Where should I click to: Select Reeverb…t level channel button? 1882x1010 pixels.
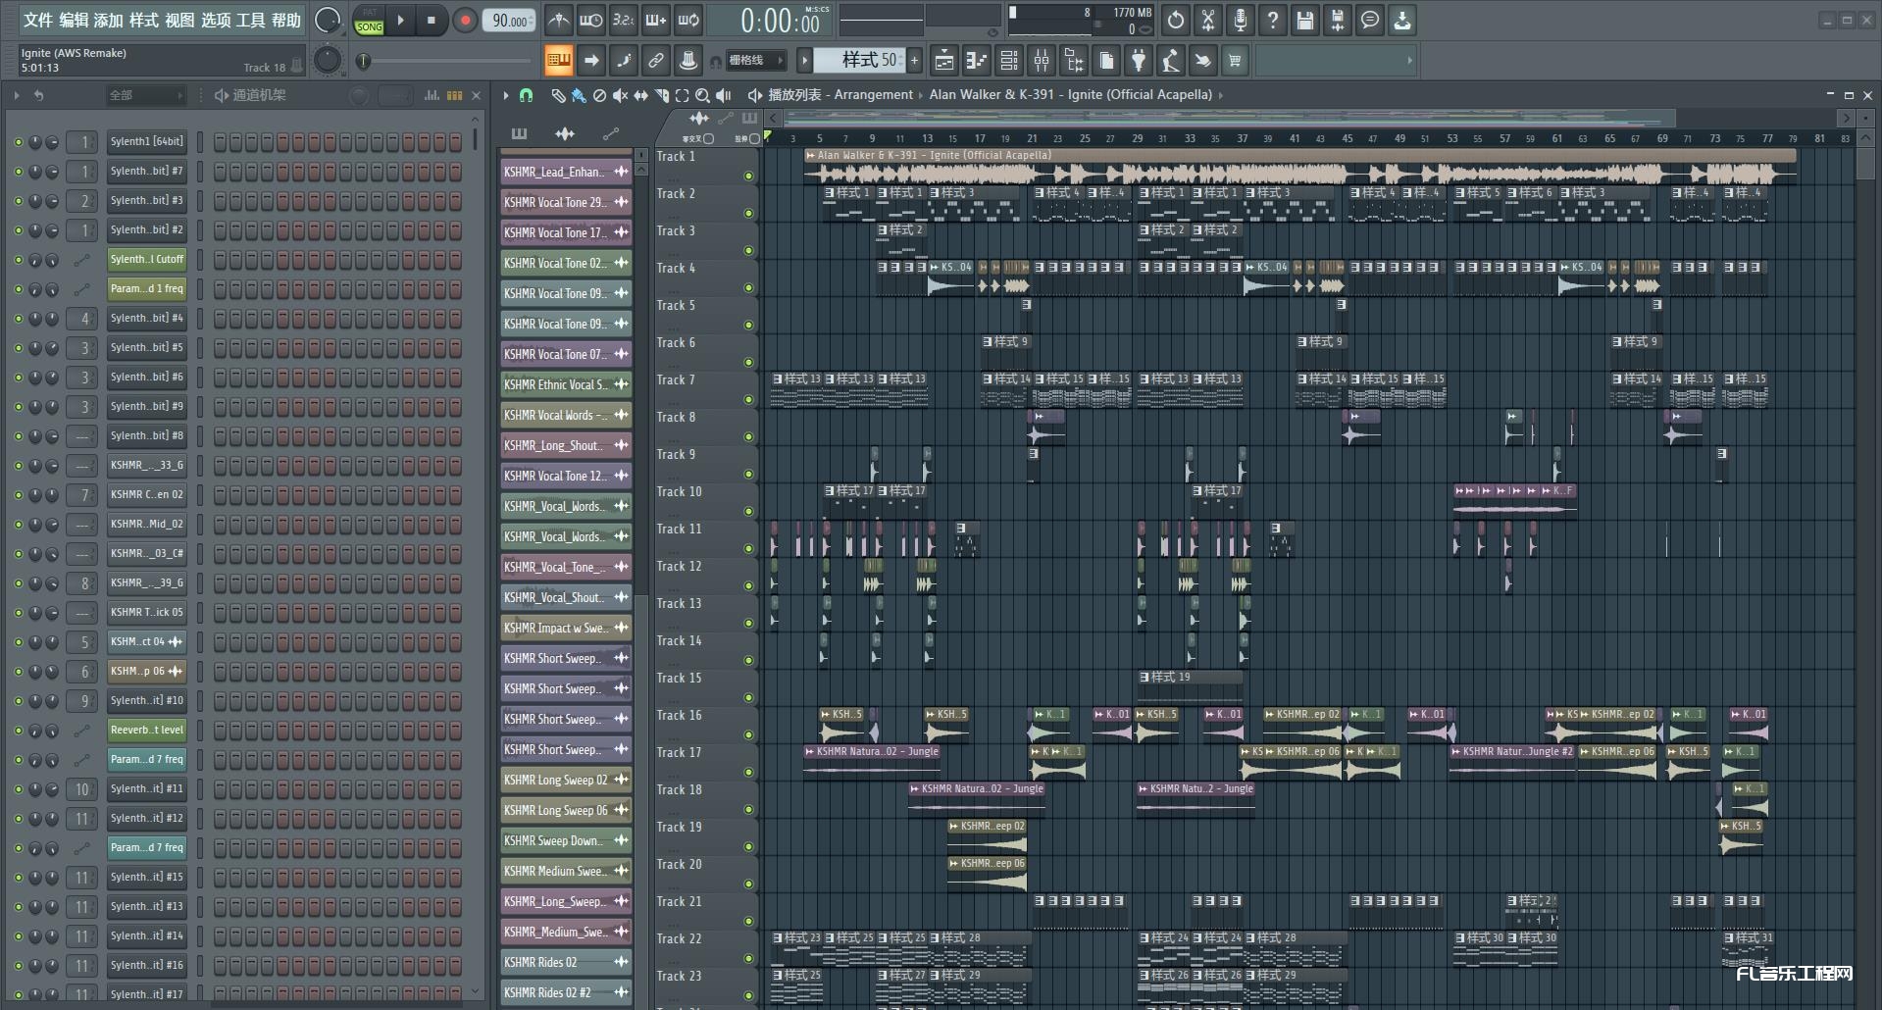[x=147, y=730]
